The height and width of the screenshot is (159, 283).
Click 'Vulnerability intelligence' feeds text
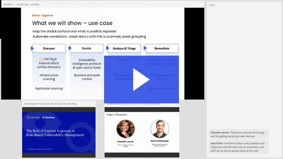pos(87,64)
